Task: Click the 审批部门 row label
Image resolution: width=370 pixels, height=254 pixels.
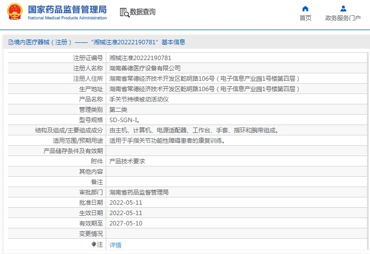Action: pos(91,192)
